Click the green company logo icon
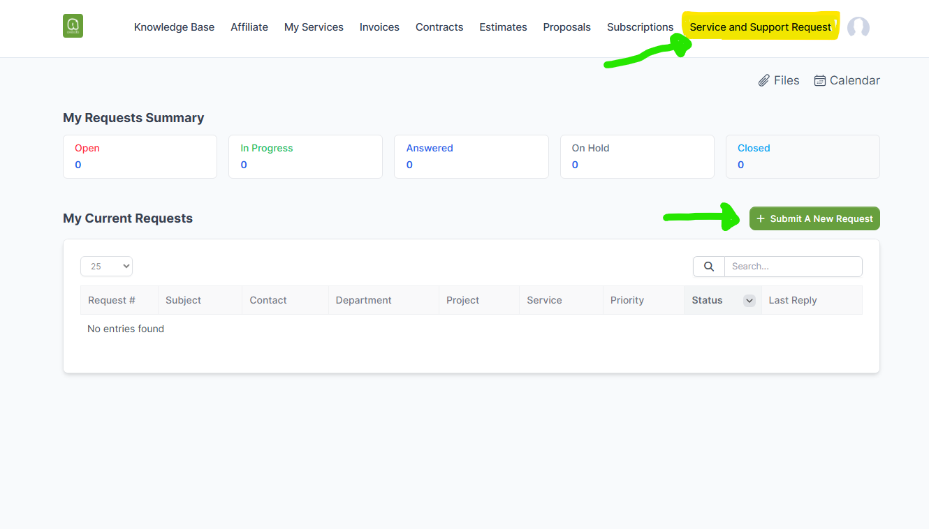929x529 pixels. 73,26
